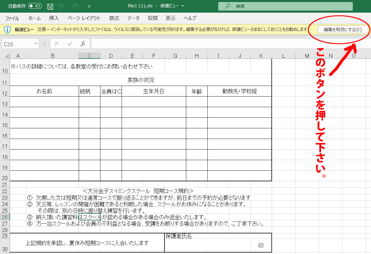
Task: Select row 10 header
Action: tap(5, 67)
